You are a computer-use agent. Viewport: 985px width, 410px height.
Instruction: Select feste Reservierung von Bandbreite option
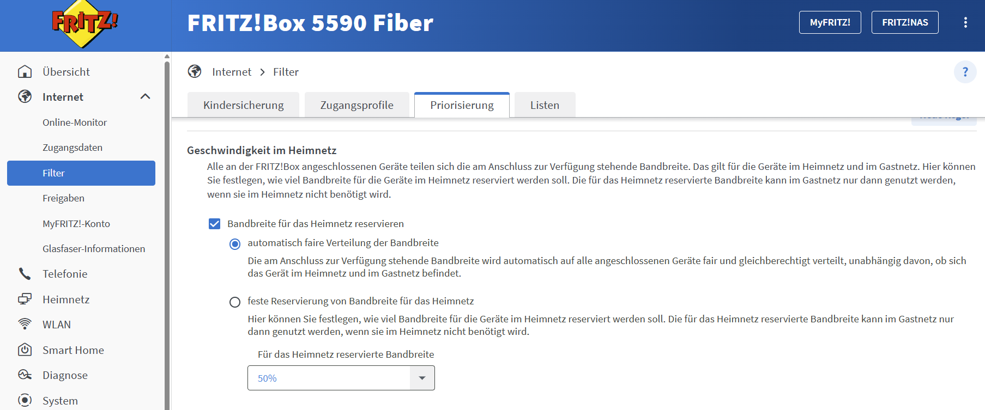tap(235, 302)
